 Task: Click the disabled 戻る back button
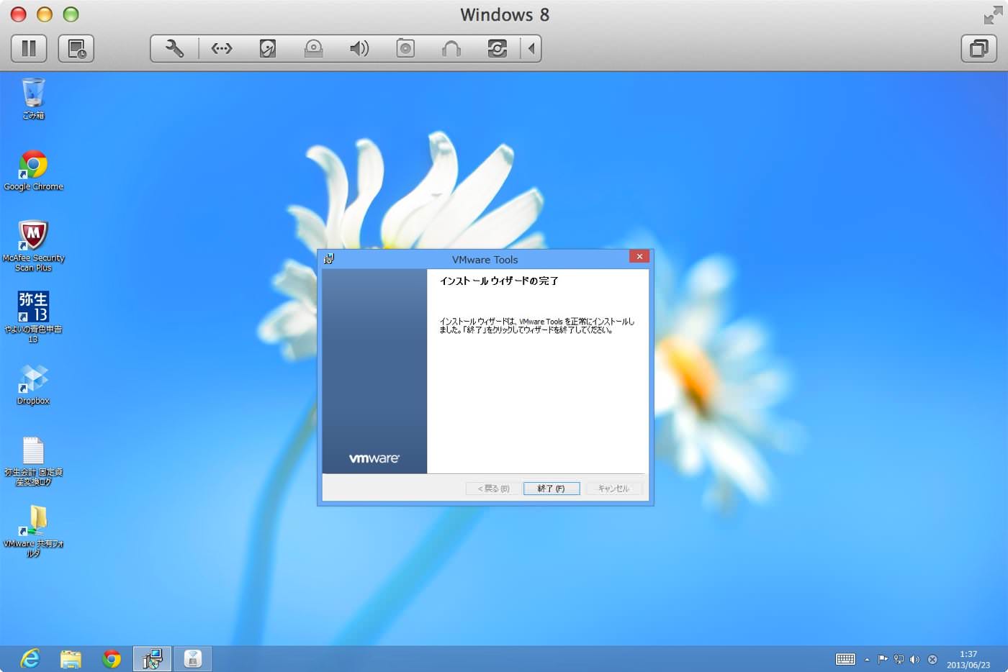tap(493, 489)
